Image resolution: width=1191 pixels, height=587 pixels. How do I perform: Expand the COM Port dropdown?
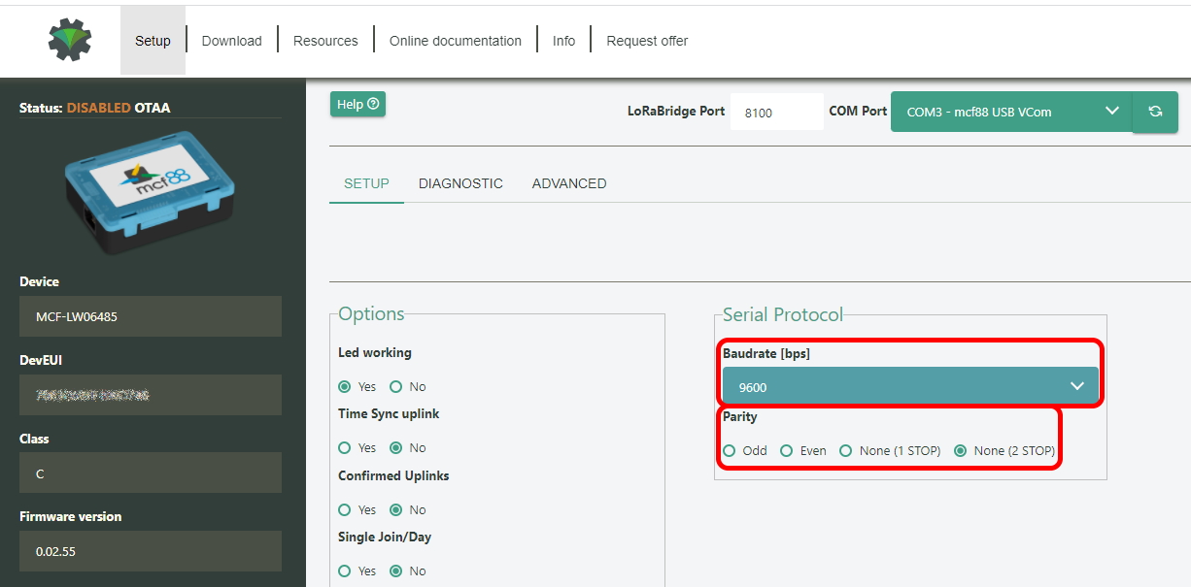click(x=1010, y=112)
